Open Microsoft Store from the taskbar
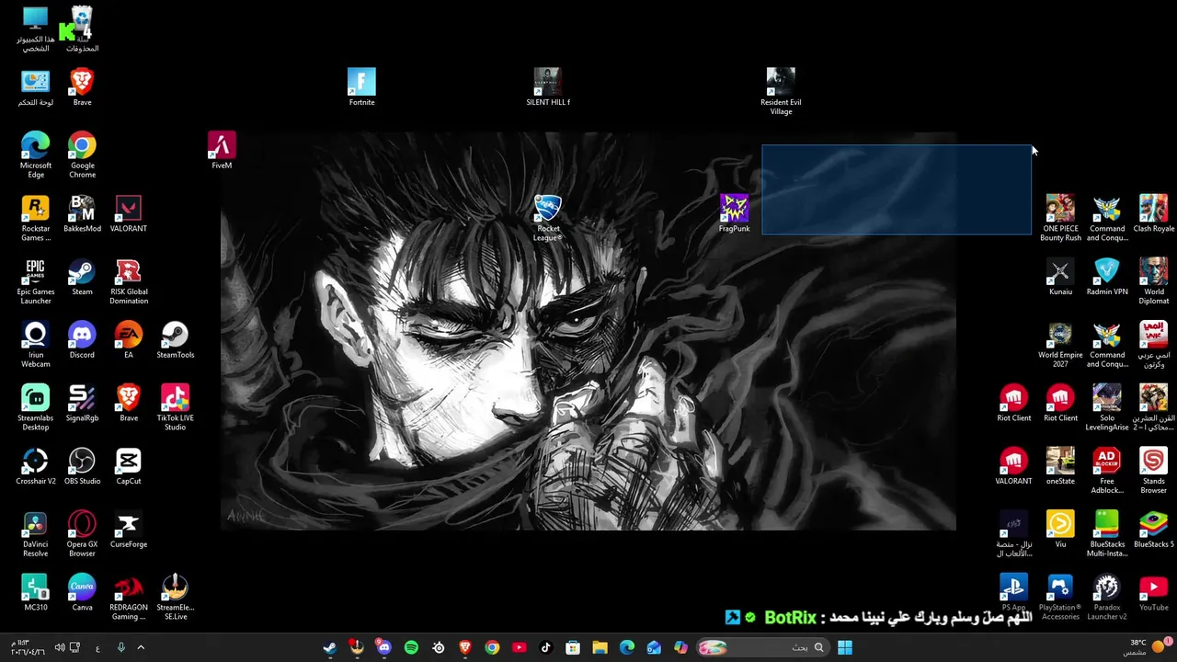Viewport: 1177px width, 662px height. (572, 647)
